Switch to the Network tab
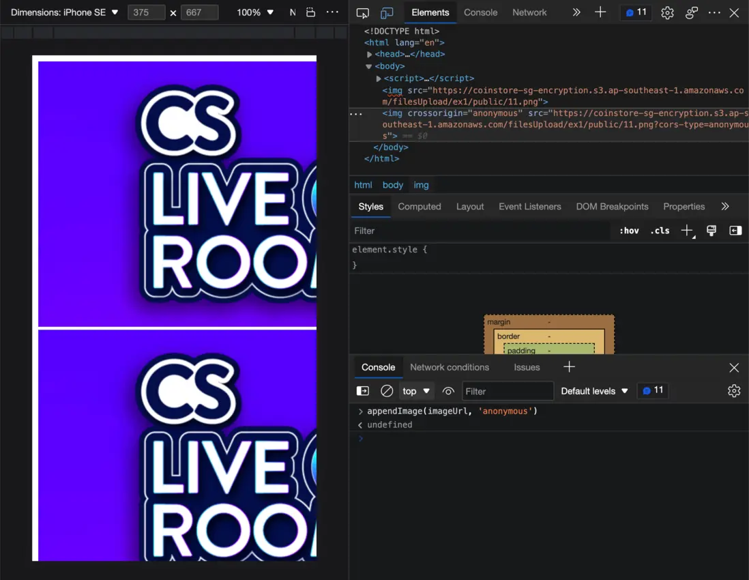749x580 pixels. tap(529, 12)
